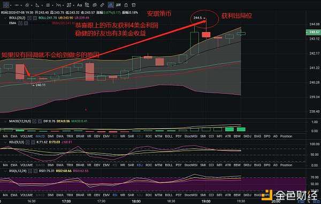Select TRIX tab below the RSI panel

coord(70,195)
